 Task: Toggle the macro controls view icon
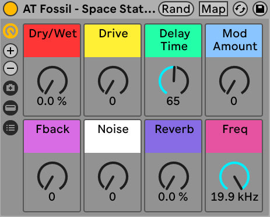pos(10,31)
